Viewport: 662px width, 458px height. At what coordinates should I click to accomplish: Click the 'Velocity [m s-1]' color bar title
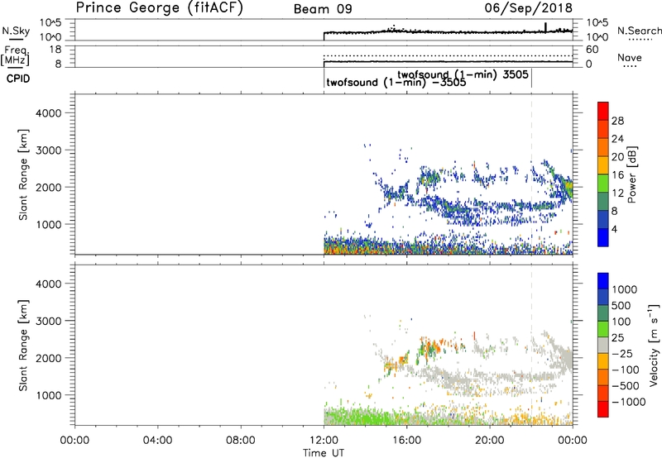[x=654, y=345]
